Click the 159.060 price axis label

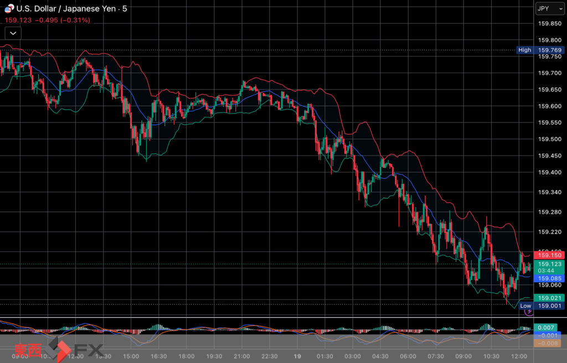pyautogui.click(x=550, y=286)
